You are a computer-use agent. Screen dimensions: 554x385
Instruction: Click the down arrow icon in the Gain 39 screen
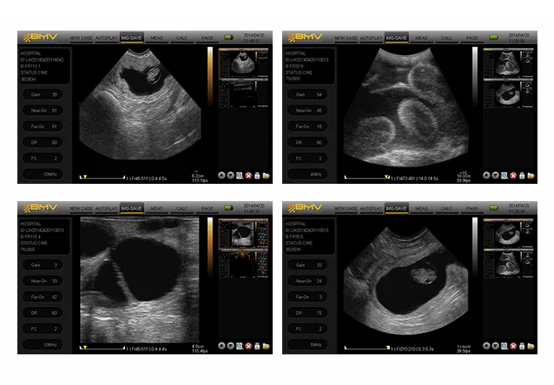(230, 175)
